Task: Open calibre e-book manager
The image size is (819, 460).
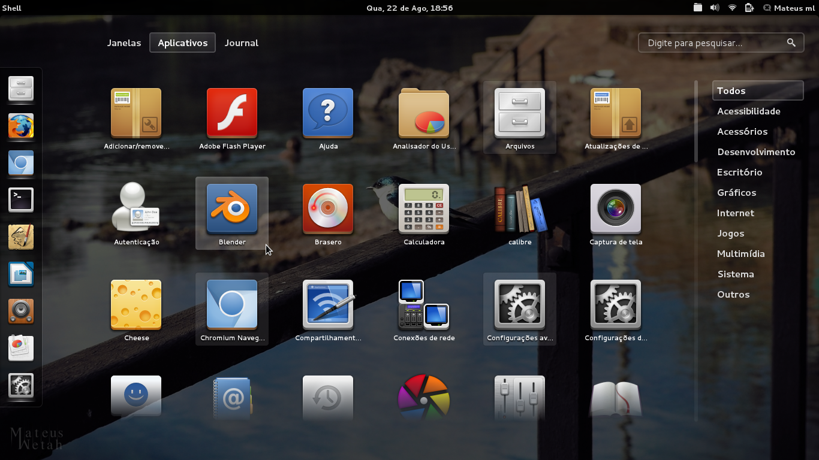Action: (x=520, y=214)
